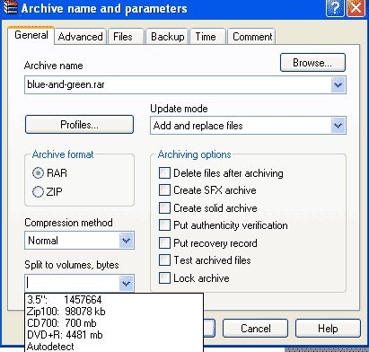Pick Autodetect in the volume size list
Screen dimensions: 369x352
click(x=114, y=347)
